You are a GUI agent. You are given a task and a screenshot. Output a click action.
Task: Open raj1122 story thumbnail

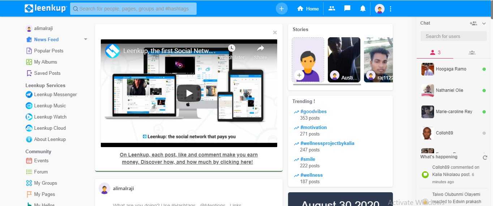click(x=378, y=60)
